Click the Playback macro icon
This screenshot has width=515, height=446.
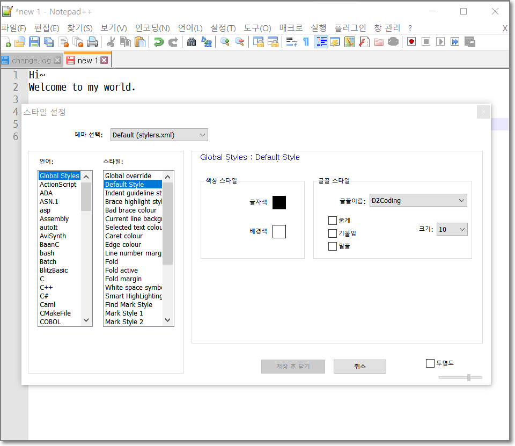point(440,42)
